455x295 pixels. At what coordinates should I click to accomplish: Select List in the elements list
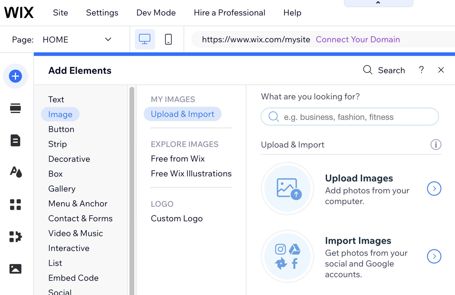click(55, 263)
